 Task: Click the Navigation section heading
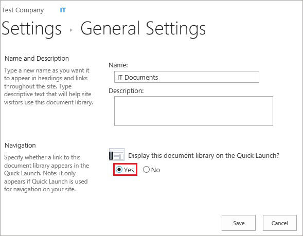(x=20, y=145)
